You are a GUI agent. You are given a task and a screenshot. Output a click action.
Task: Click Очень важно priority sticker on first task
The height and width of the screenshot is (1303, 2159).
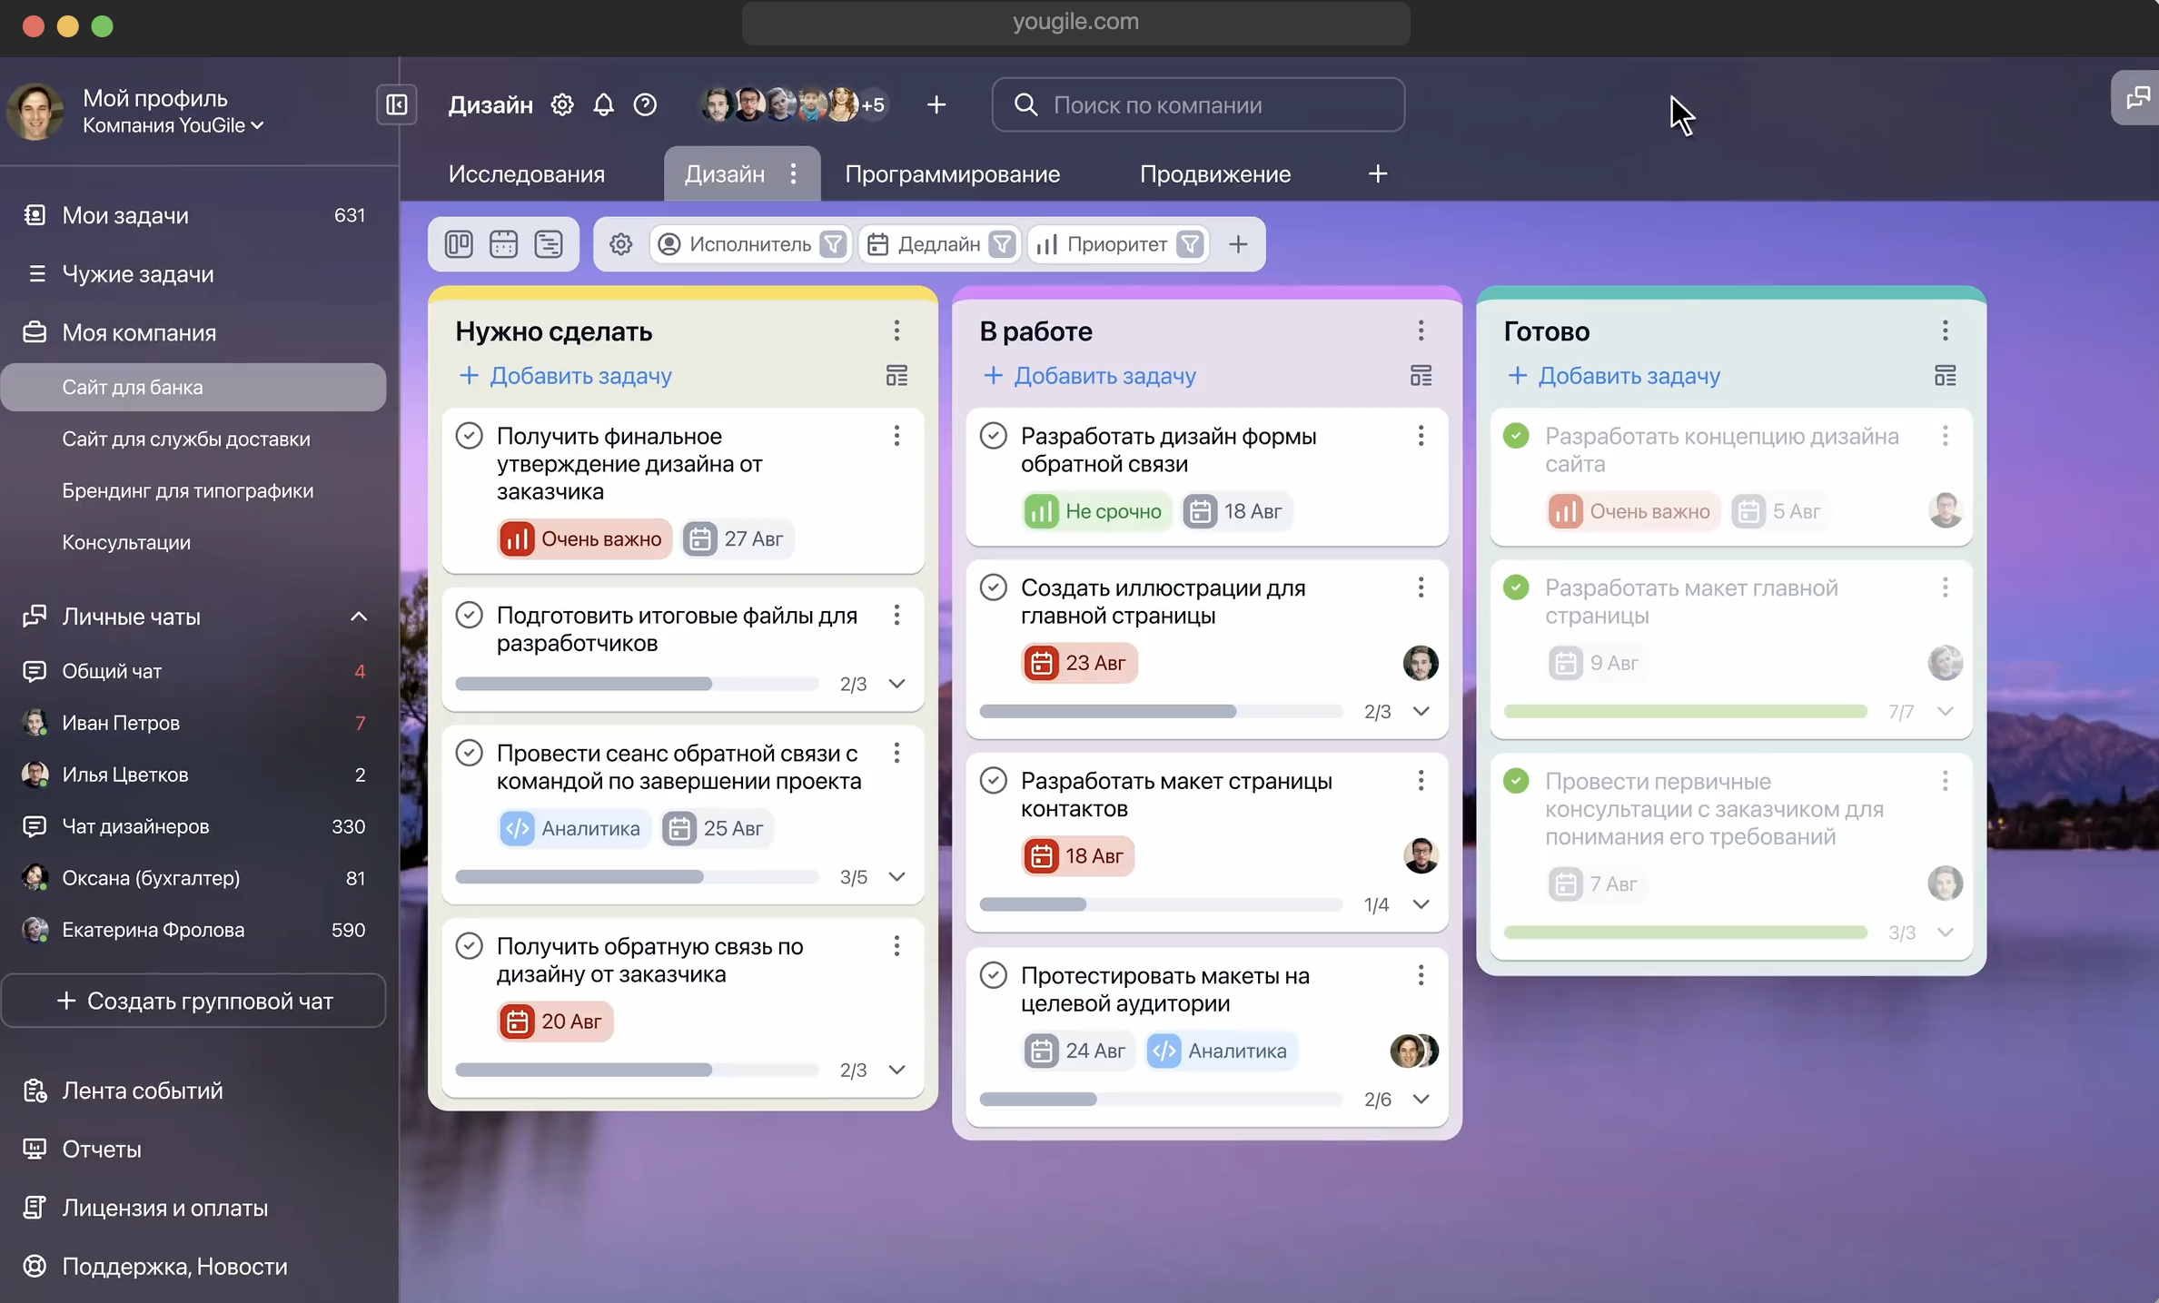(x=584, y=538)
